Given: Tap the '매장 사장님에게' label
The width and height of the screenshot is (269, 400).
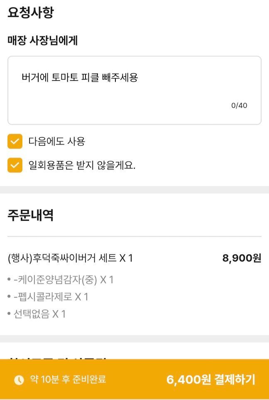Looking at the screenshot, I should pyautogui.click(x=43, y=41).
